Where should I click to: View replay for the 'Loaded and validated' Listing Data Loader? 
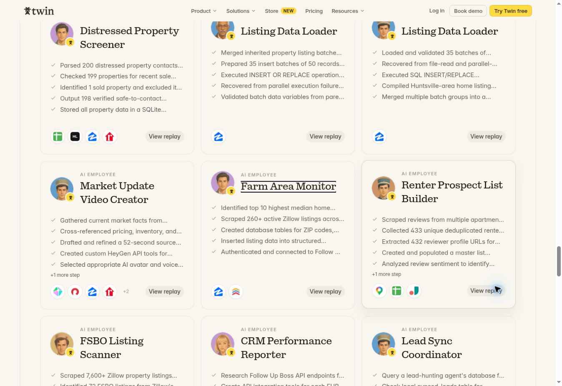point(486,137)
